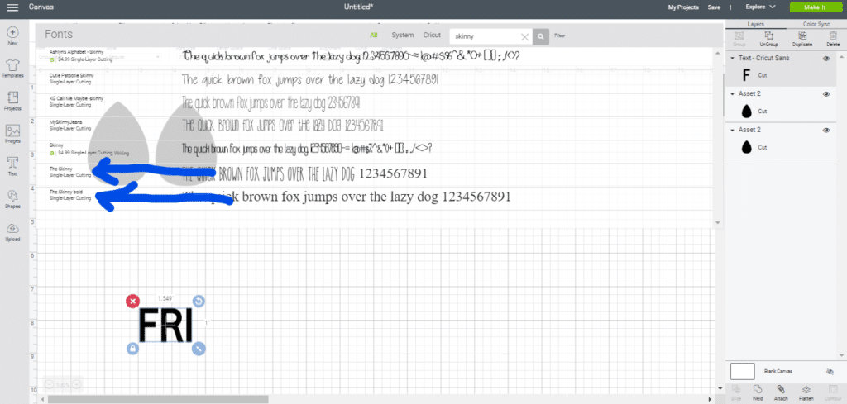This screenshot has height=404, width=847.
Task: Click the Blank Canvas color swatch
Action: click(742, 371)
